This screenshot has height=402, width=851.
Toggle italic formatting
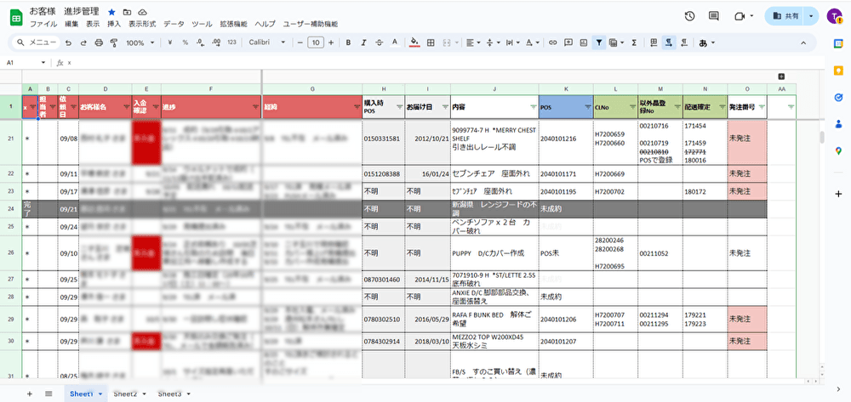364,42
